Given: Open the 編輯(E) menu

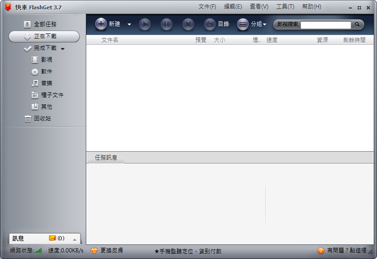Looking at the screenshot, I should (233, 7).
